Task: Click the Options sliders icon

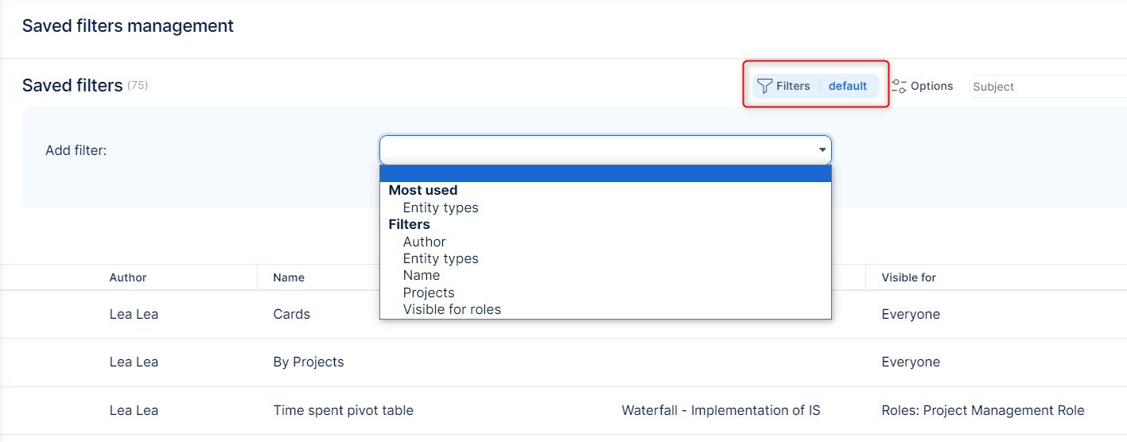Action: pyautogui.click(x=900, y=86)
